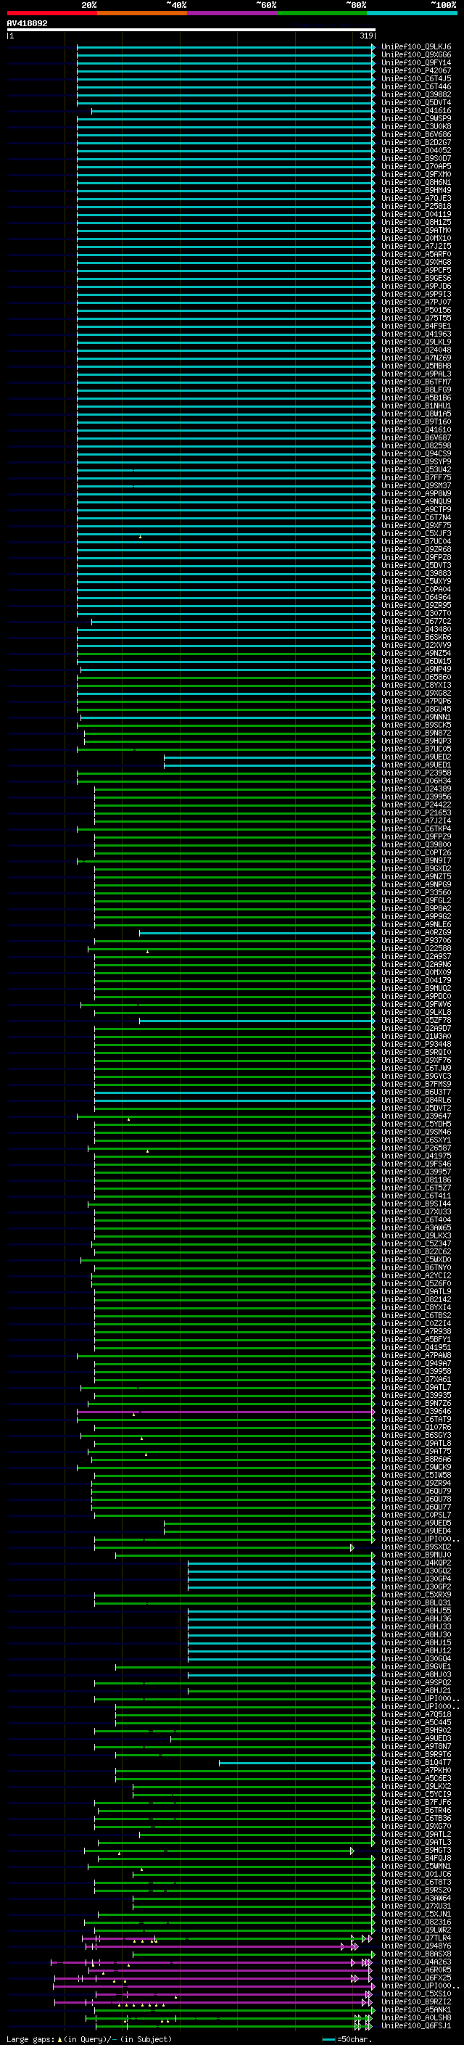Viewport: 464px width, 2045px height.
Task: Select the AV418892 query name
Action: point(27,24)
